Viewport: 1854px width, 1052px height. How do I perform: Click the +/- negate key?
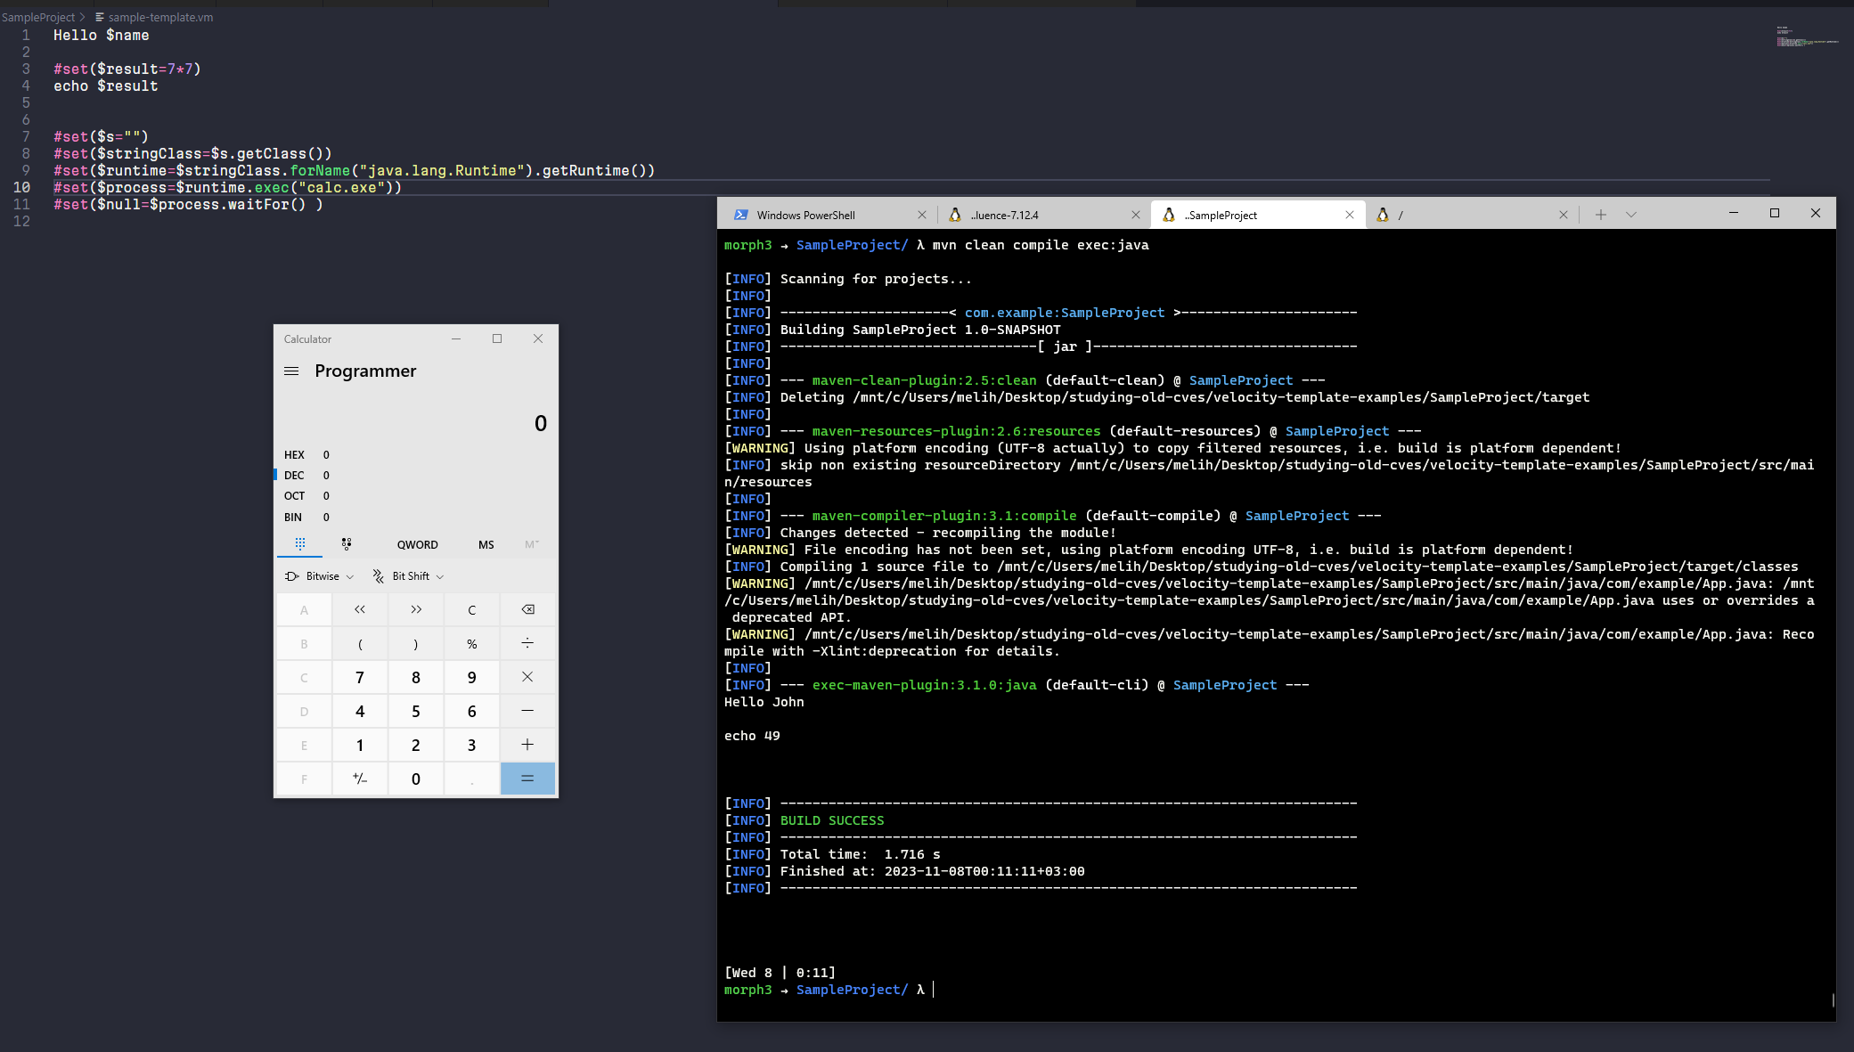click(x=360, y=779)
